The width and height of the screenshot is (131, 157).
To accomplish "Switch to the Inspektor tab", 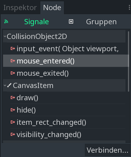I will tap(20, 8).
